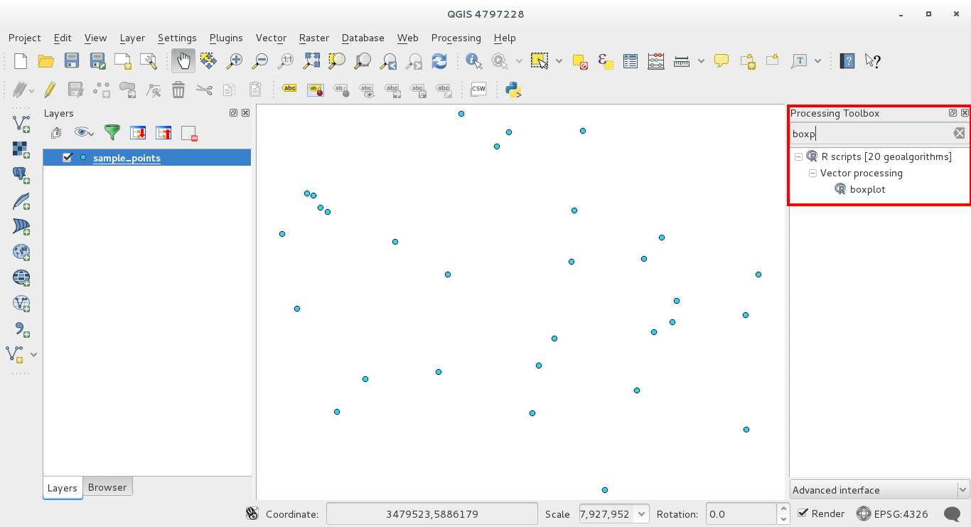This screenshot has height=527, width=971.
Task: Select the boxplot algorithm
Action: (867, 190)
